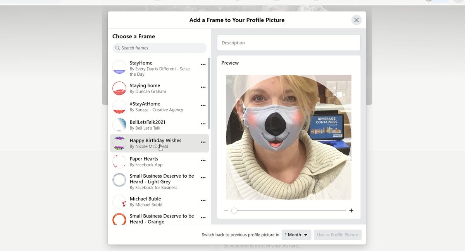This screenshot has height=251, width=465.
Task: Select the Happy Birthday Wishes frame thumbnail
Action: coord(119,143)
